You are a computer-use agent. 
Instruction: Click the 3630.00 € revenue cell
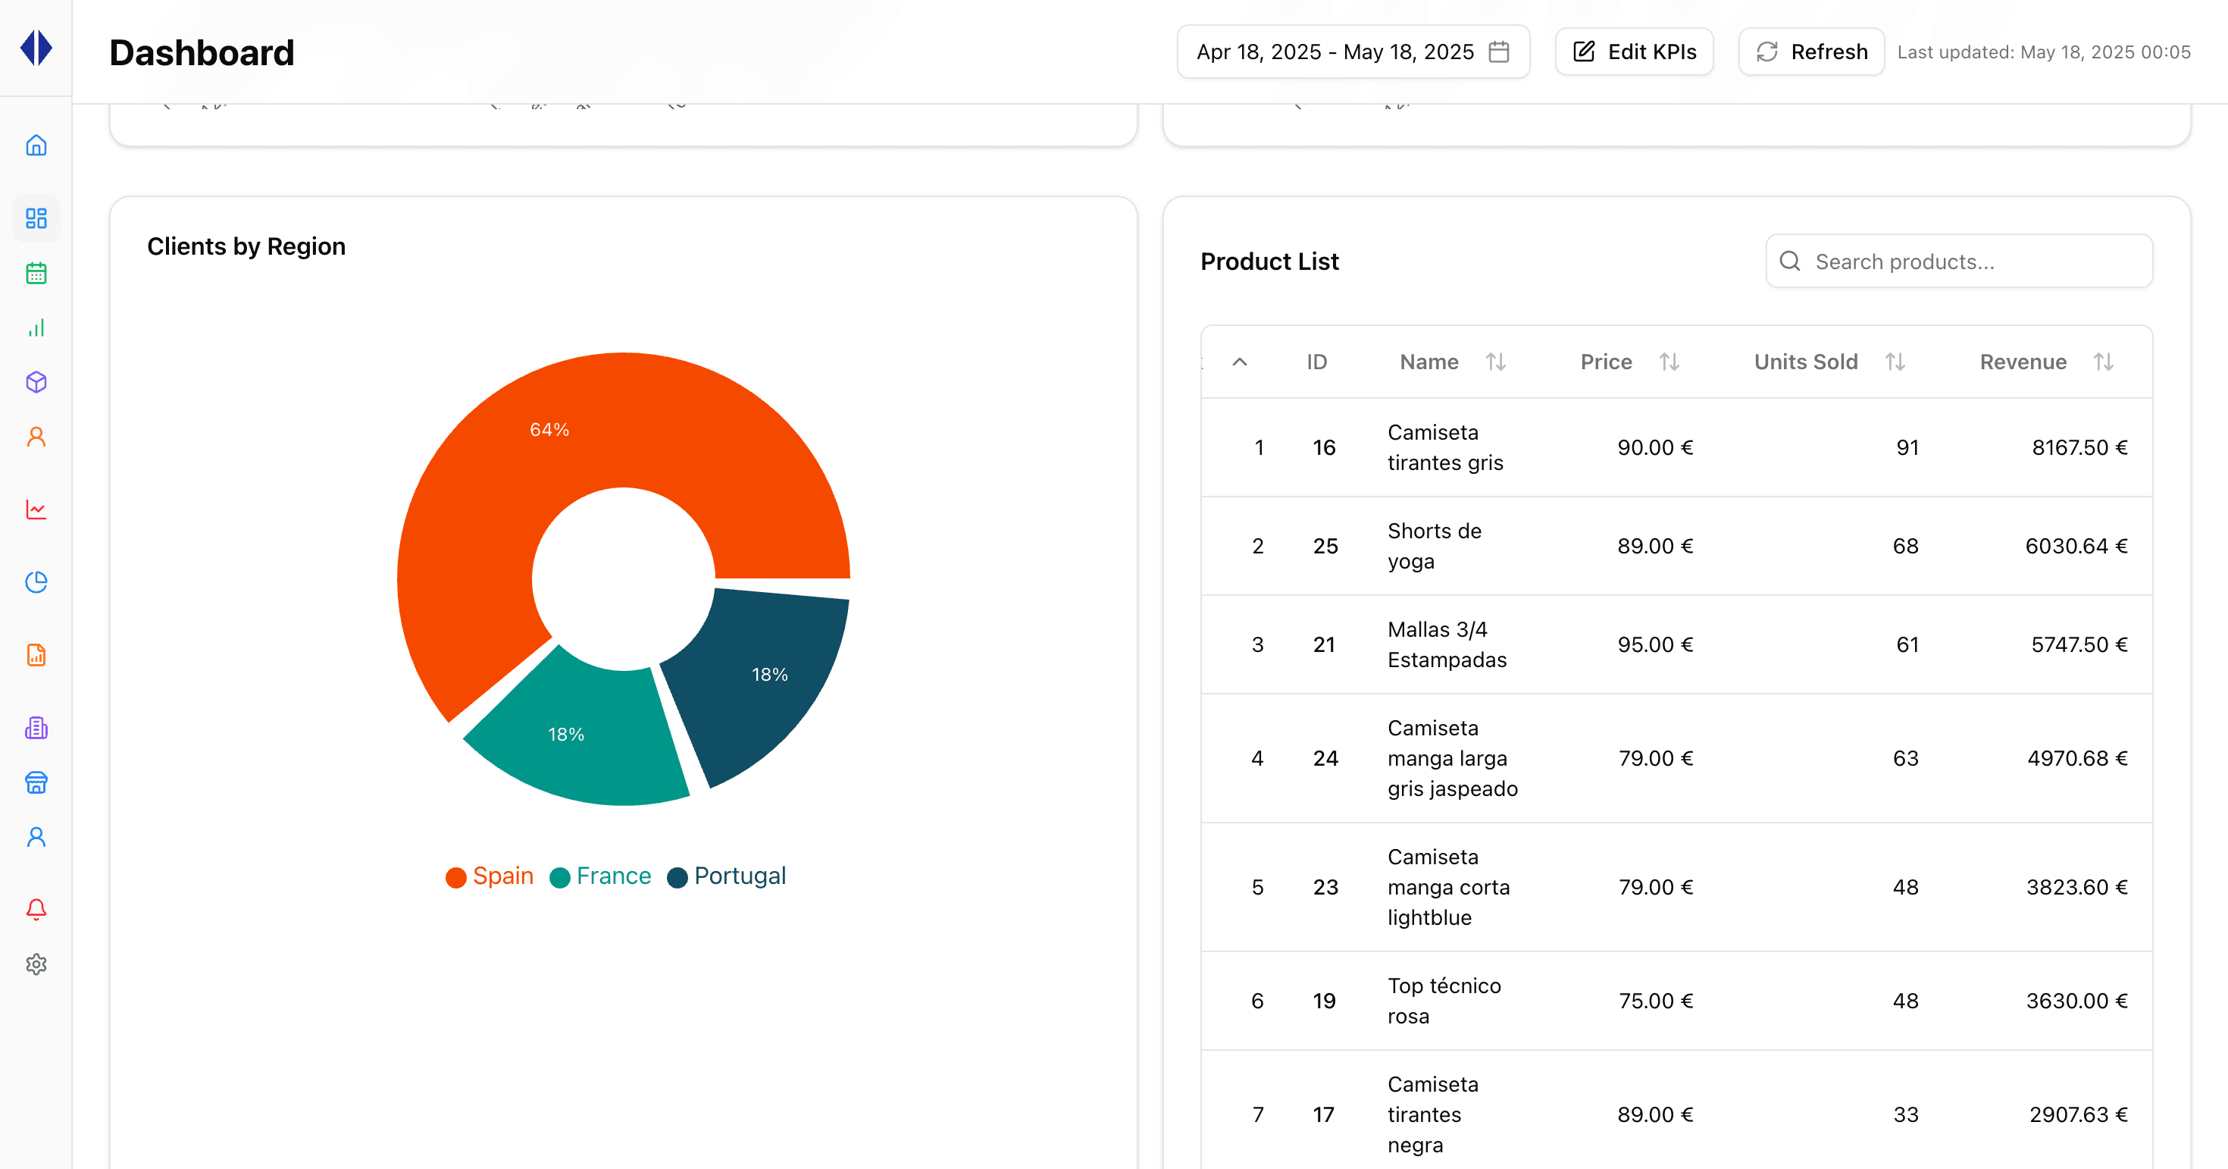pos(2076,1001)
